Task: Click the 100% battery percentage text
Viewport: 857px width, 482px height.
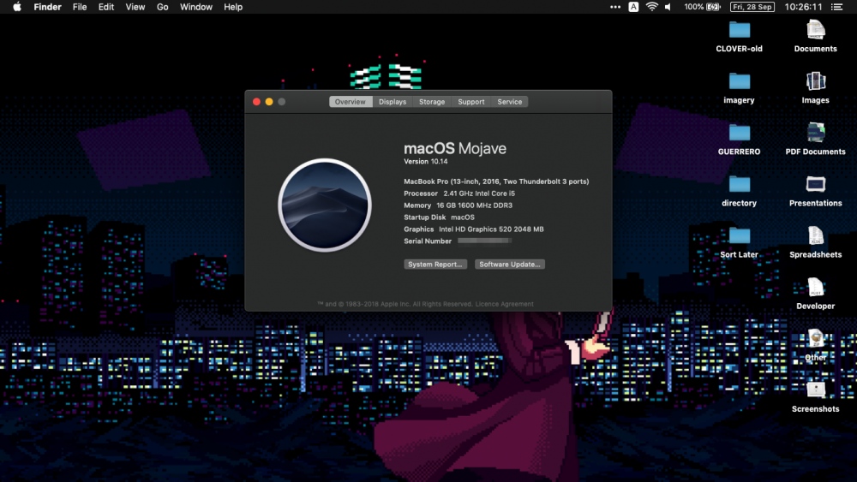Action: coord(693,7)
